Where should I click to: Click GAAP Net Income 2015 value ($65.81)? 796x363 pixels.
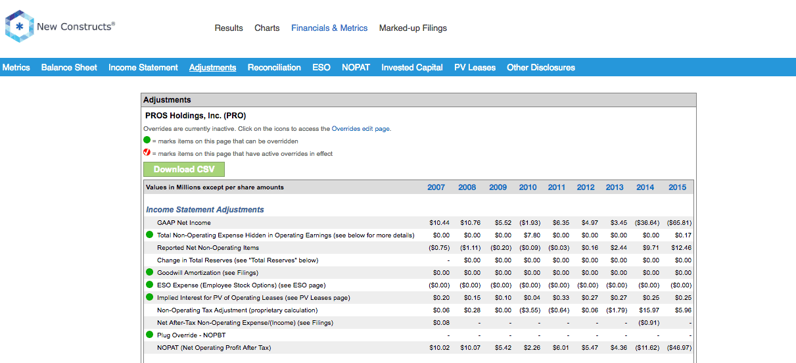click(679, 223)
